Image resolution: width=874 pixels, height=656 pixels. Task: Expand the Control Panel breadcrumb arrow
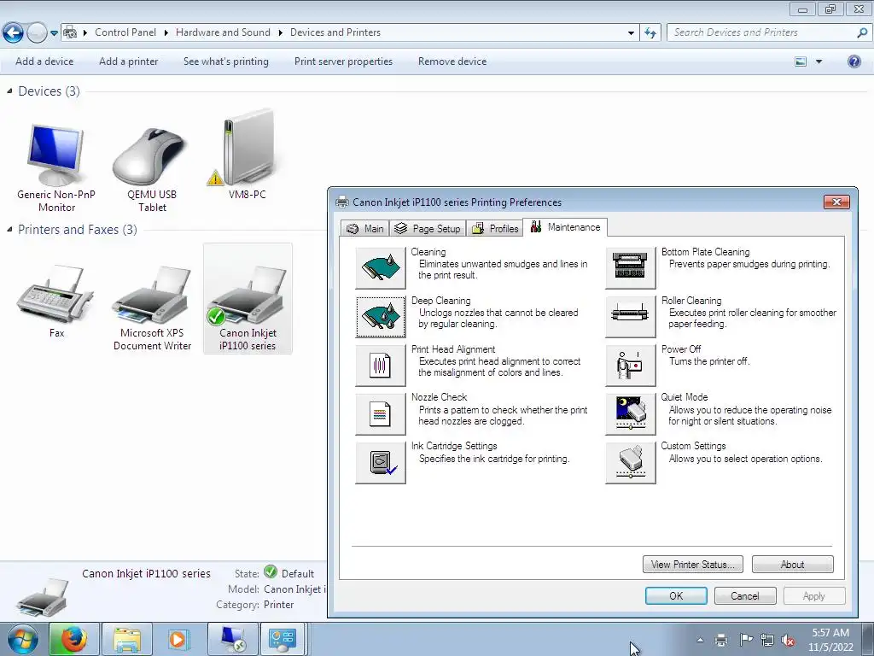click(166, 33)
